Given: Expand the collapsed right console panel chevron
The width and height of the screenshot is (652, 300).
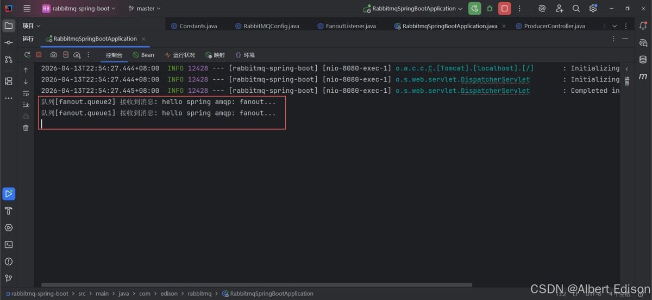Looking at the screenshot, I should (x=626, y=69).
